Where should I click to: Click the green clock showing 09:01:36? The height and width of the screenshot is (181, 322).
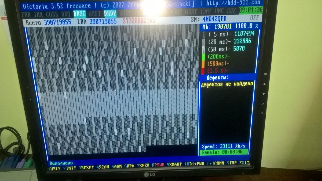251,10
